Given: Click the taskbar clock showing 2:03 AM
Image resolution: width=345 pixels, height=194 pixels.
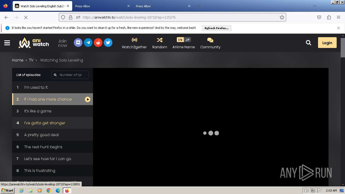Looking at the screenshot, I should [331, 190].
